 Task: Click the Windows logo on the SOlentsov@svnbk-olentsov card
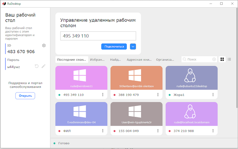[135, 75]
